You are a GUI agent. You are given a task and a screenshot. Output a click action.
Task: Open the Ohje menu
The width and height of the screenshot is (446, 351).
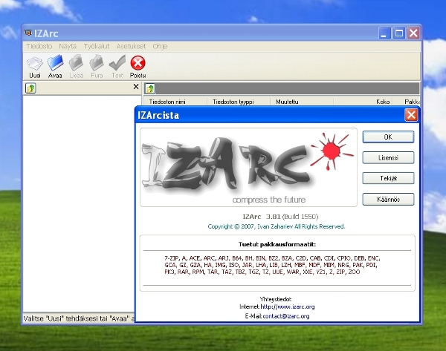point(160,46)
